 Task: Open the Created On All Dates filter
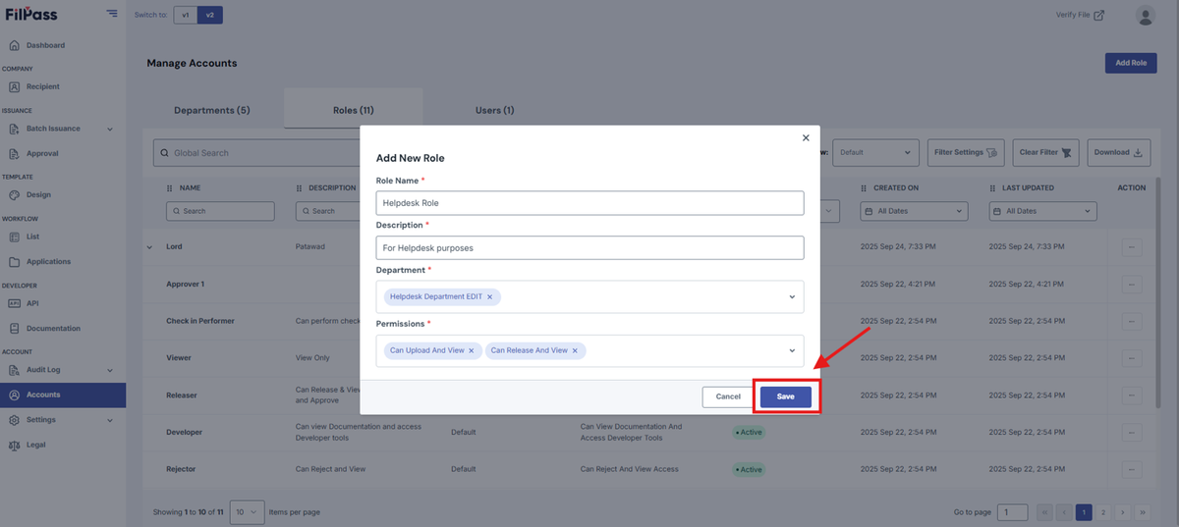coord(914,211)
